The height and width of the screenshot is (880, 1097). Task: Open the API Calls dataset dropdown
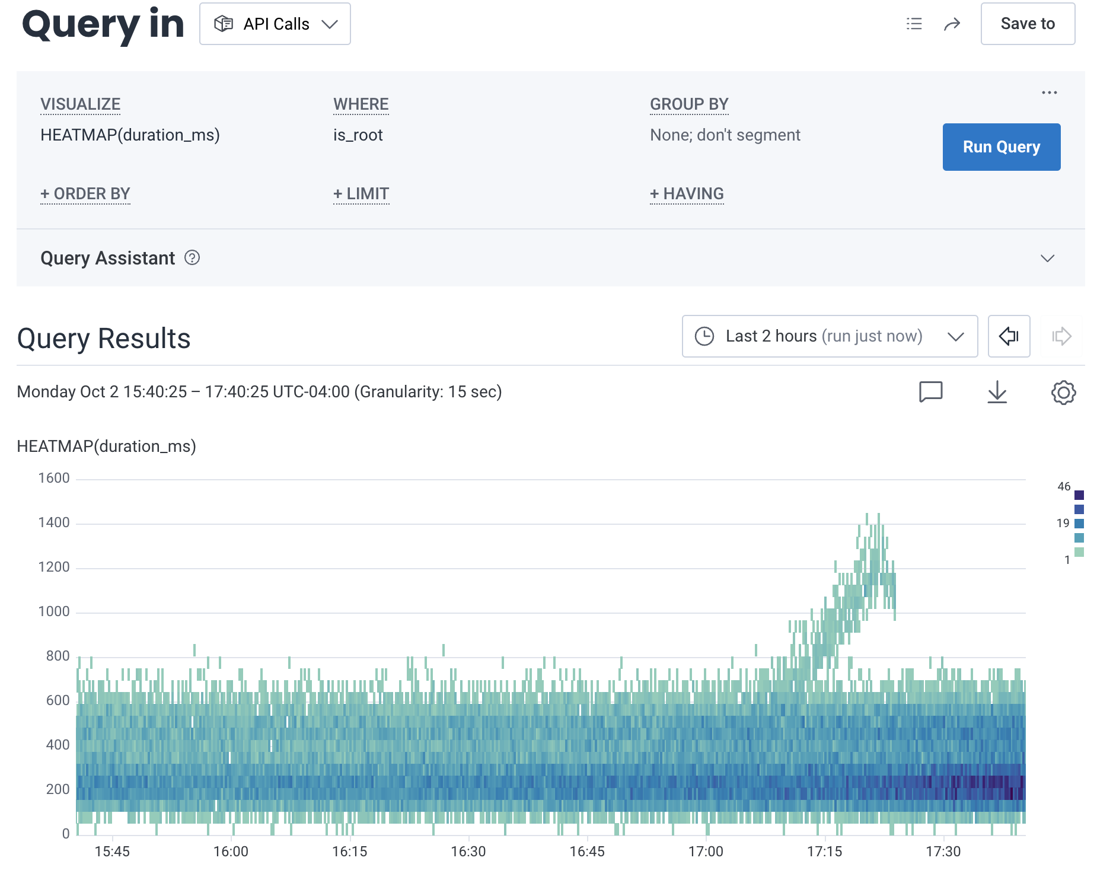pos(330,24)
